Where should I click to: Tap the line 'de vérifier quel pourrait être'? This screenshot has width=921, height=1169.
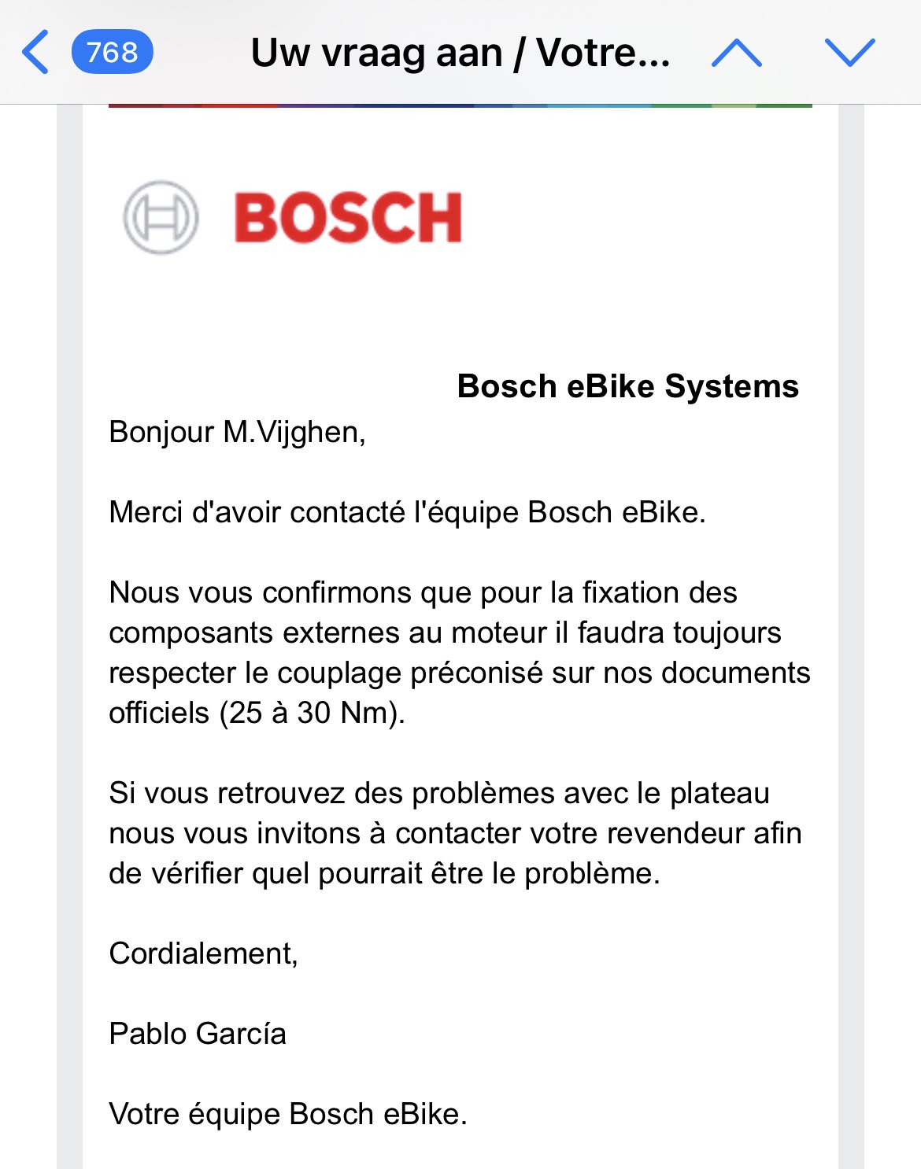click(x=384, y=873)
